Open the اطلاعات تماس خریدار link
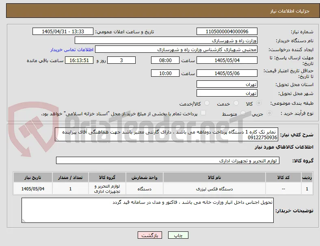The width and height of the screenshot is (320, 246). coord(72,50)
